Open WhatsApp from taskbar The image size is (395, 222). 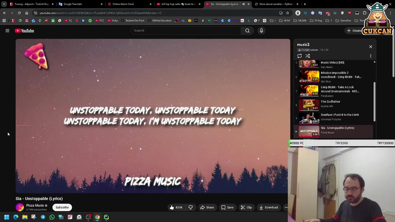tap(52, 217)
